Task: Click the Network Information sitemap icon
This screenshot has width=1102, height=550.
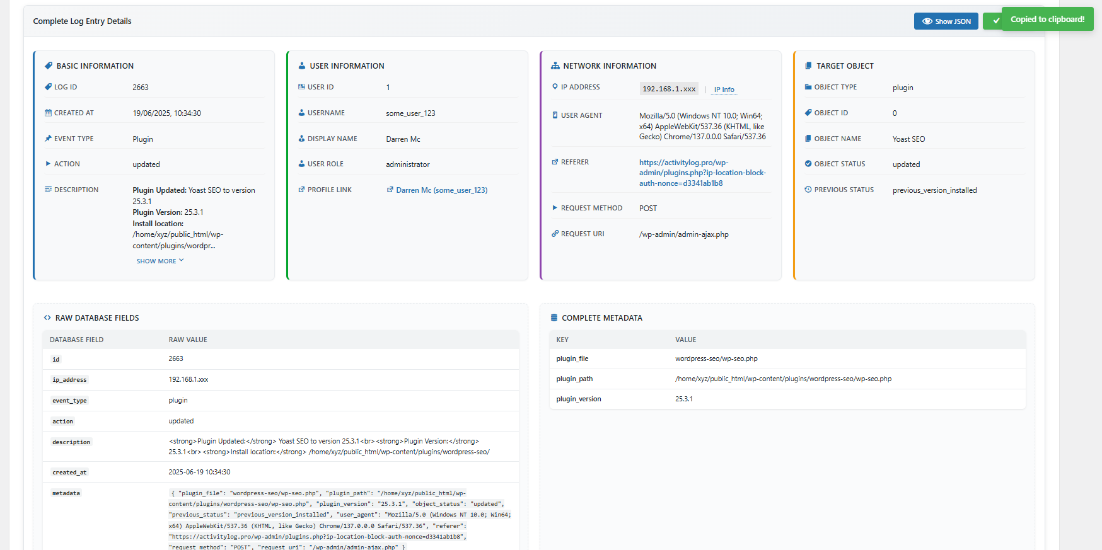Action: [555, 66]
